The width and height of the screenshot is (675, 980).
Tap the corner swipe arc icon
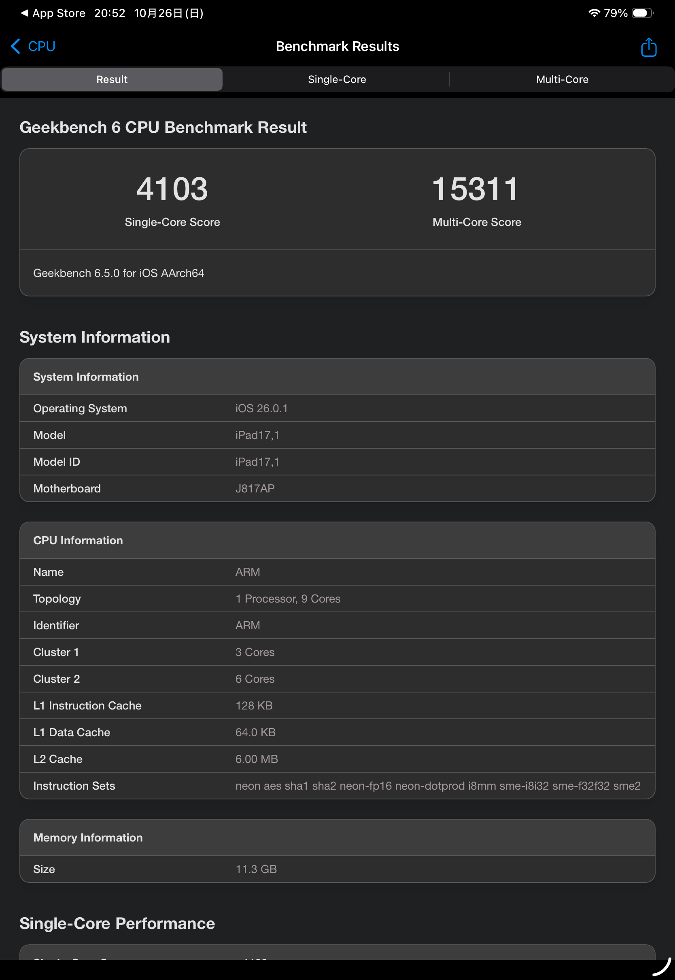coord(662,967)
